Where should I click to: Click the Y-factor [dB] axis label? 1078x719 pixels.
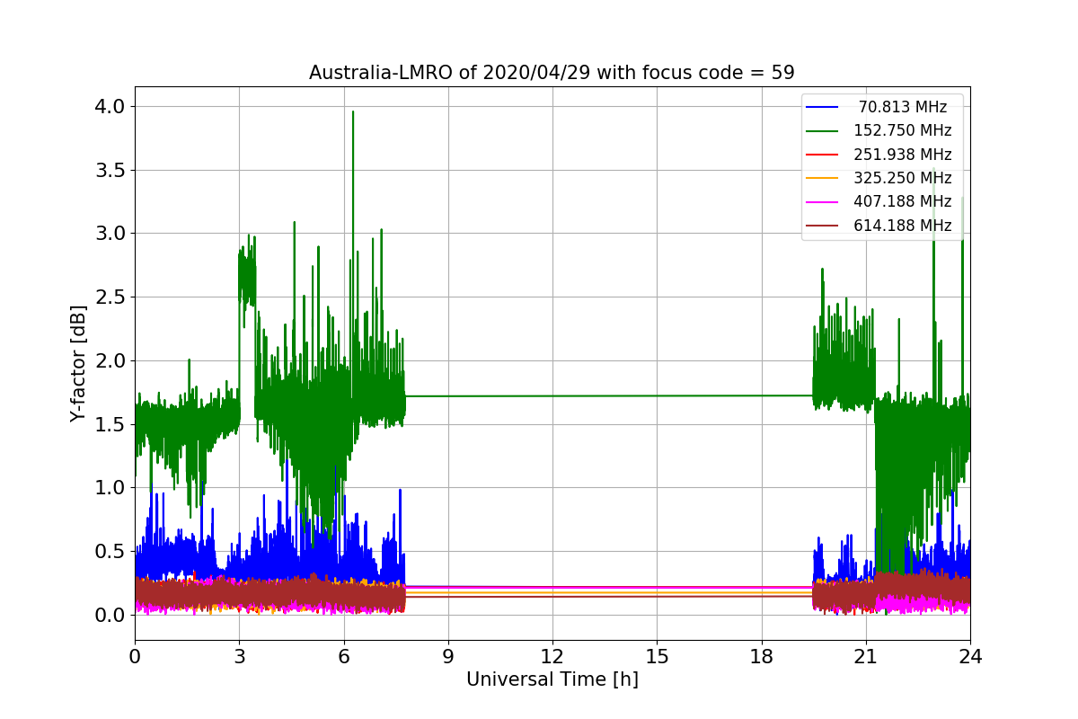[79, 363]
